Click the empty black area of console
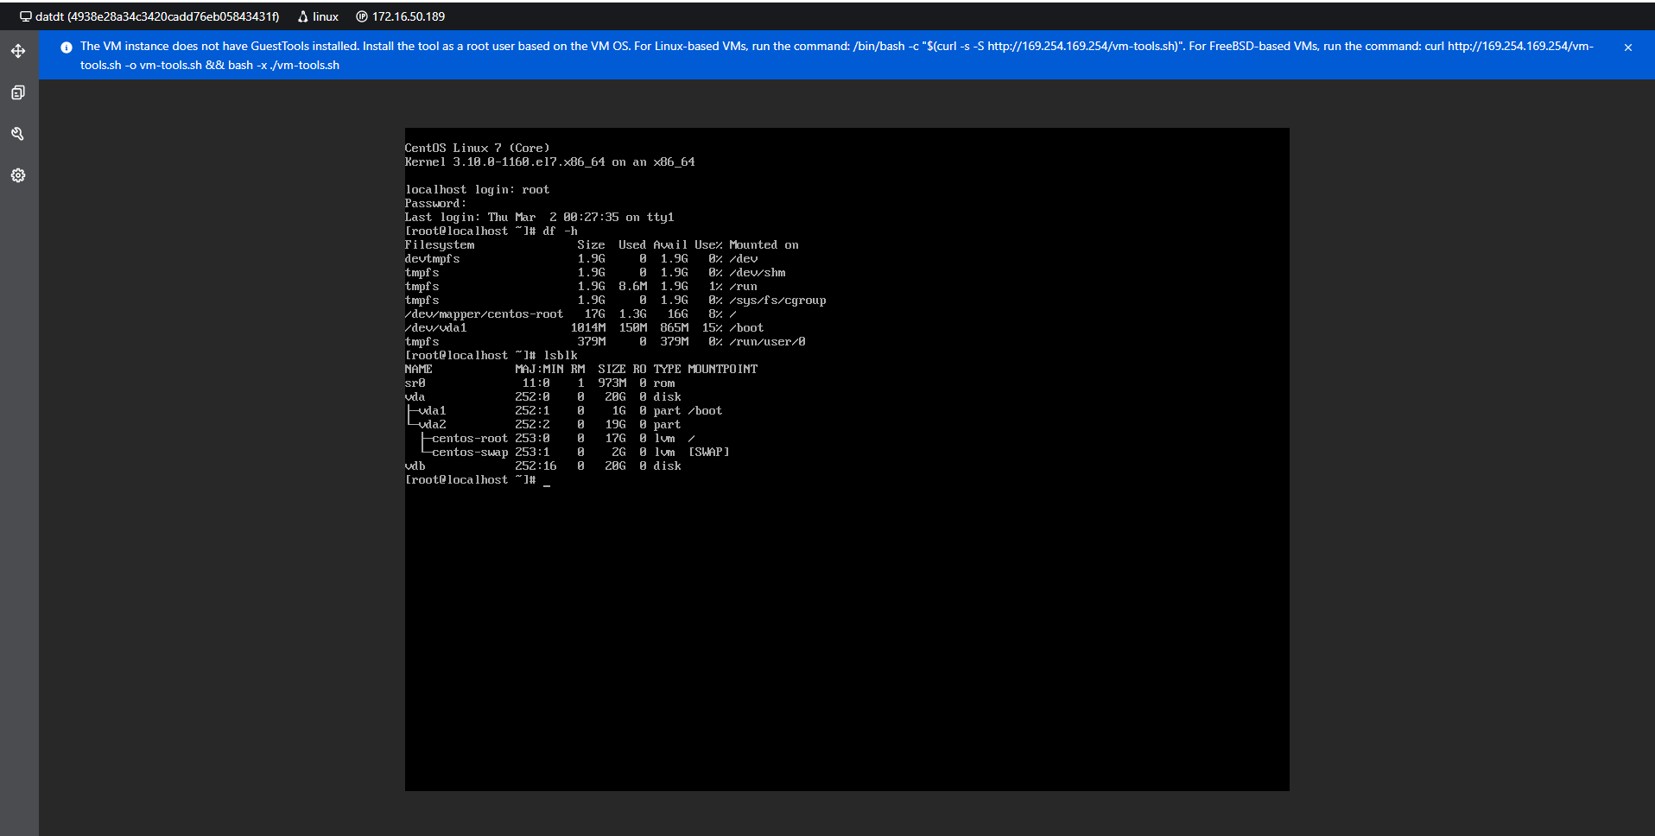This screenshot has height=836, width=1655. coord(847,639)
